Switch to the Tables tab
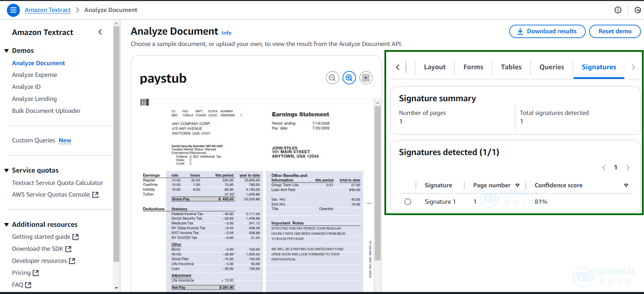 pos(511,67)
